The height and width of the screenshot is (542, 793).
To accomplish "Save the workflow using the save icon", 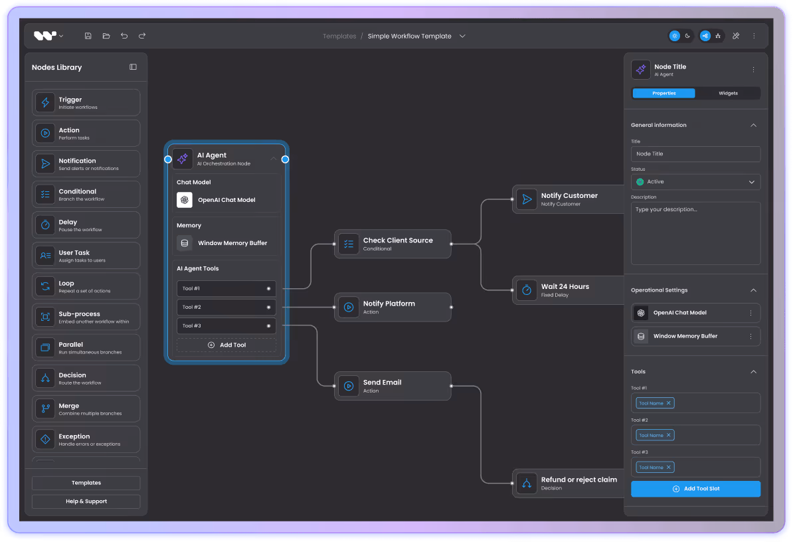I will coord(88,36).
